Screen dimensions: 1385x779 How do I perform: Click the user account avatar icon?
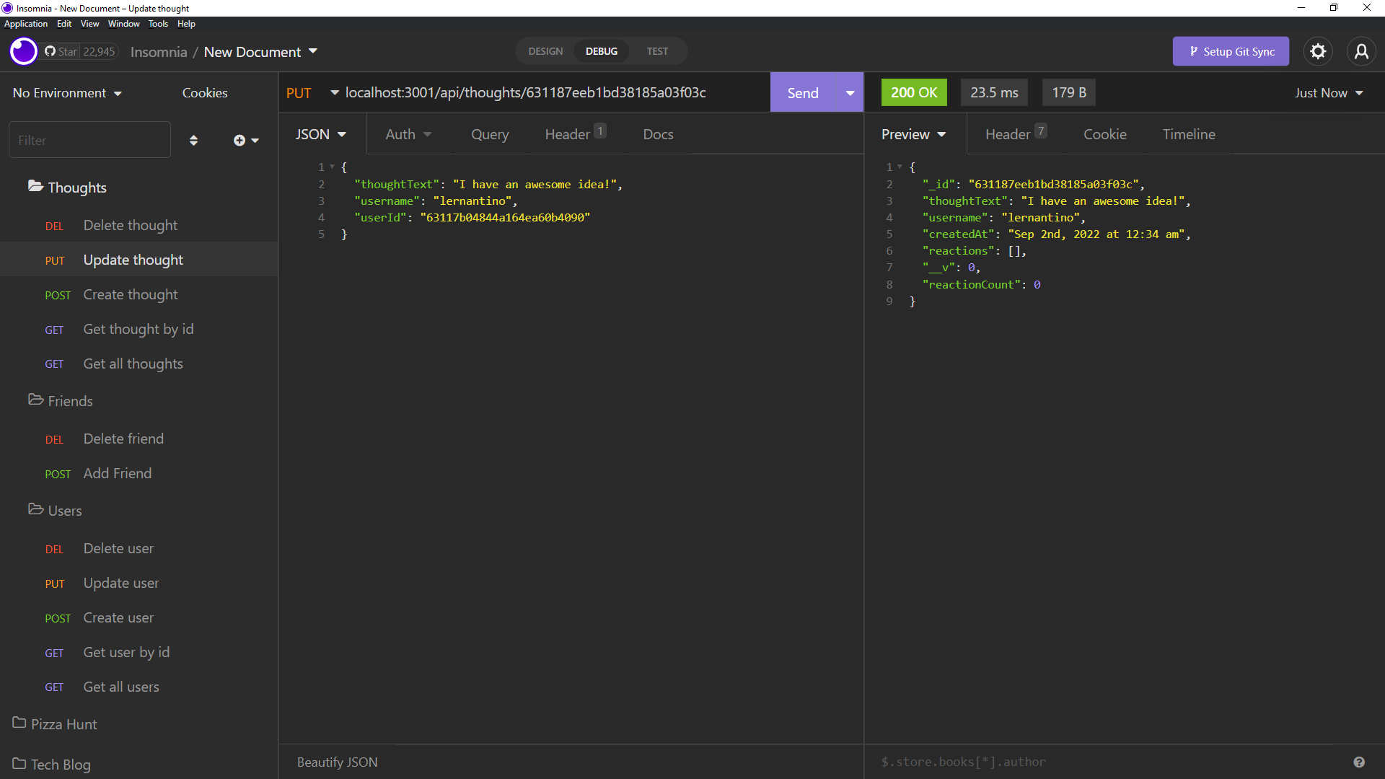point(1363,51)
